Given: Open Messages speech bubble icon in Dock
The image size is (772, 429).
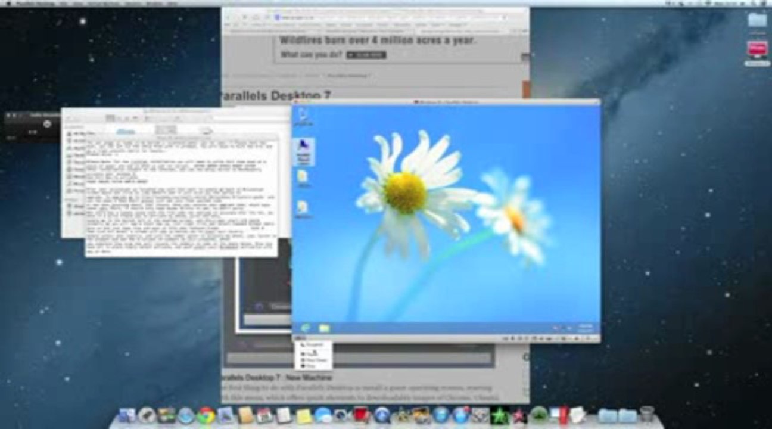Looking at the screenshot, I should pos(322,415).
